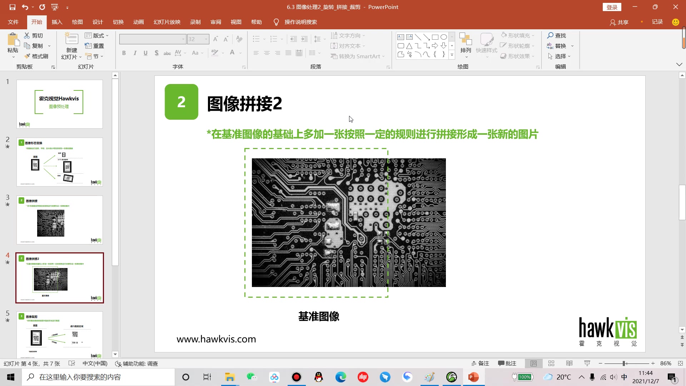Toggle underline formatting

145,53
